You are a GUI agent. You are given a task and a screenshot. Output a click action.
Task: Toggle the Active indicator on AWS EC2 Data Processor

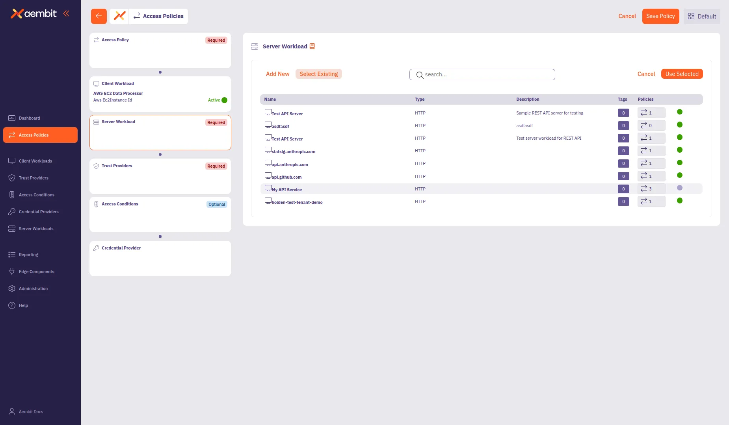click(223, 100)
